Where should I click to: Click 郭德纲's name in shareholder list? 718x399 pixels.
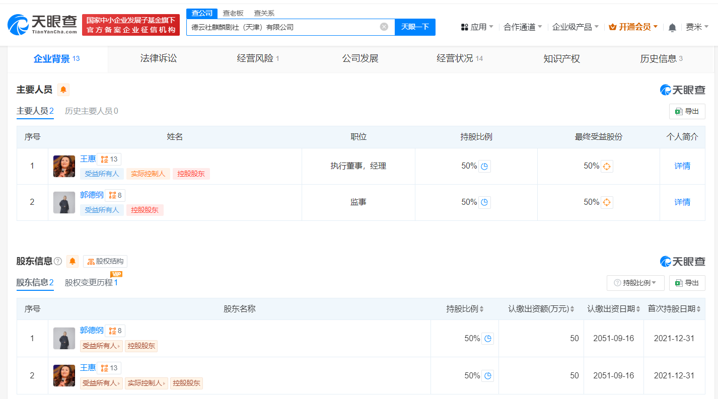pos(91,330)
